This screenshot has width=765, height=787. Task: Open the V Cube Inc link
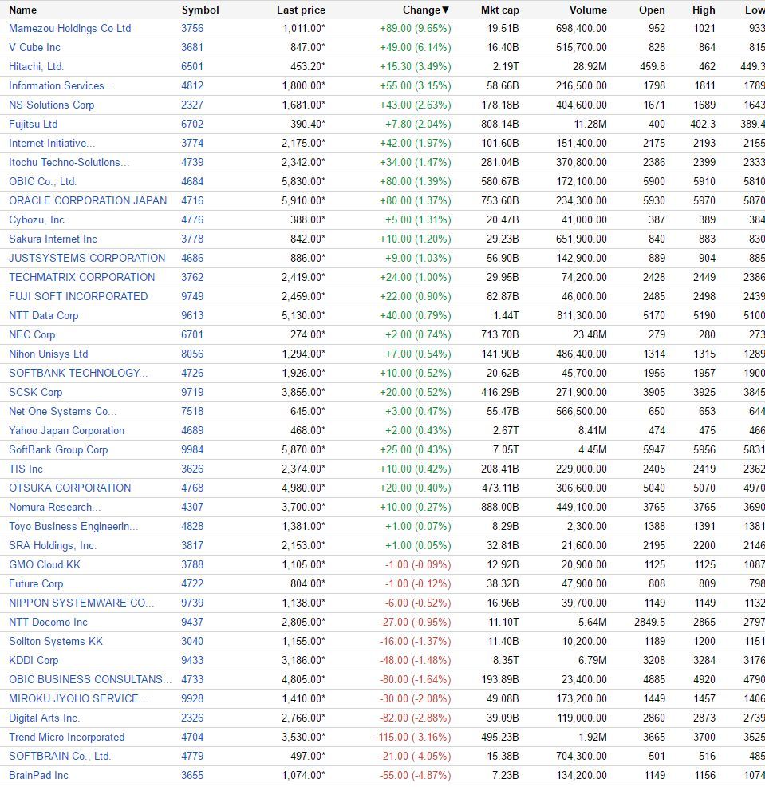click(34, 47)
